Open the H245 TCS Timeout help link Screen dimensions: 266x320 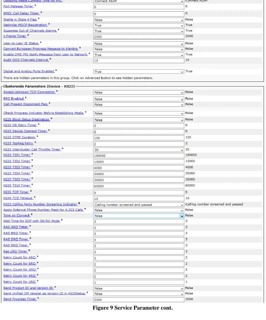click(x=18, y=198)
